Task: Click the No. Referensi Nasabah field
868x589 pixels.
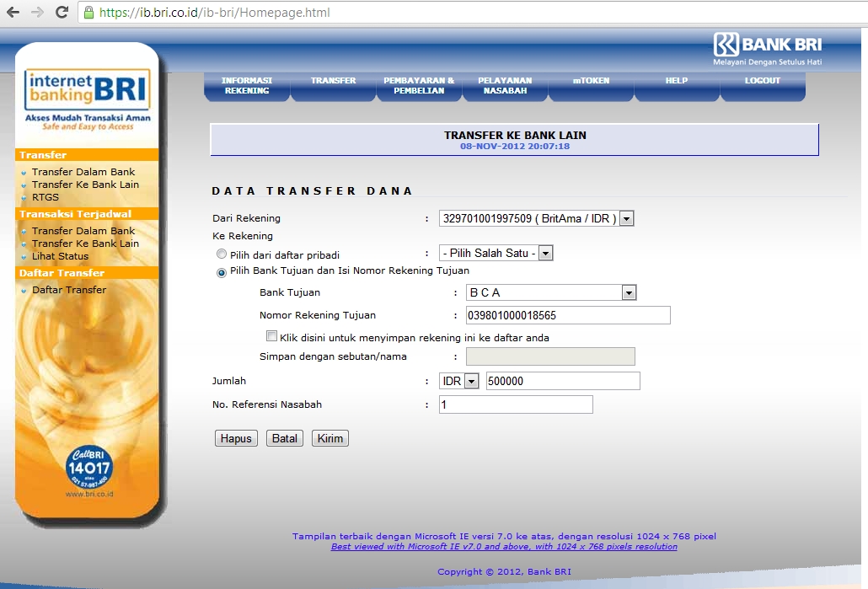Action: coord(516,404)
